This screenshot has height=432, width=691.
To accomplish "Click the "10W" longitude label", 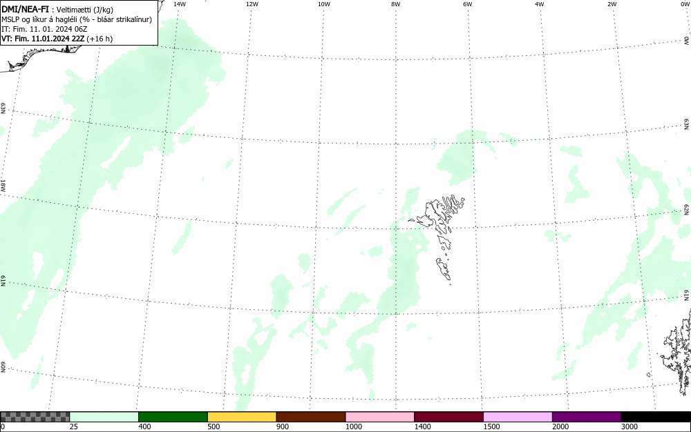I will coord(324,4).
